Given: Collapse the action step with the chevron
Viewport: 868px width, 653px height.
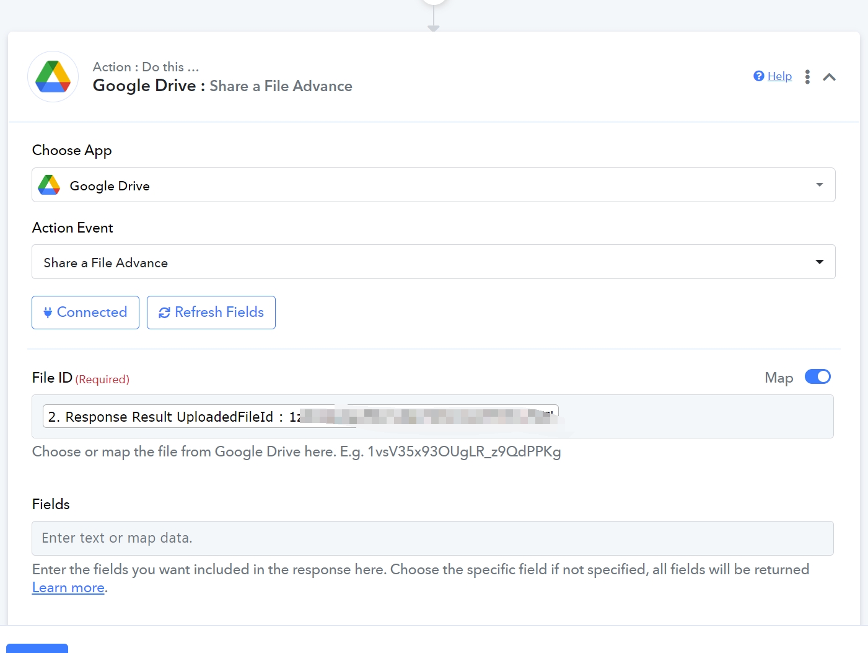Looking at the screenshot, I should point(830,77).
